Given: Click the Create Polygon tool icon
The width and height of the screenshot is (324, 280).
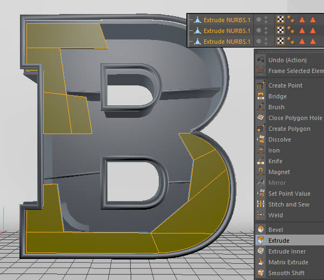Looking at the screenshot, I should coord(261,129).
